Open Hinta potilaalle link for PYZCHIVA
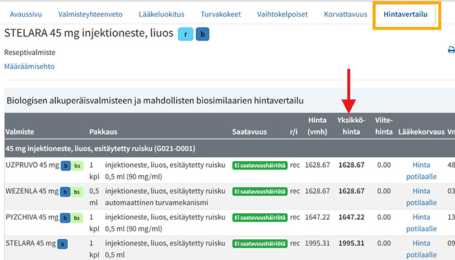455x260 pixels. click(421, 223)
